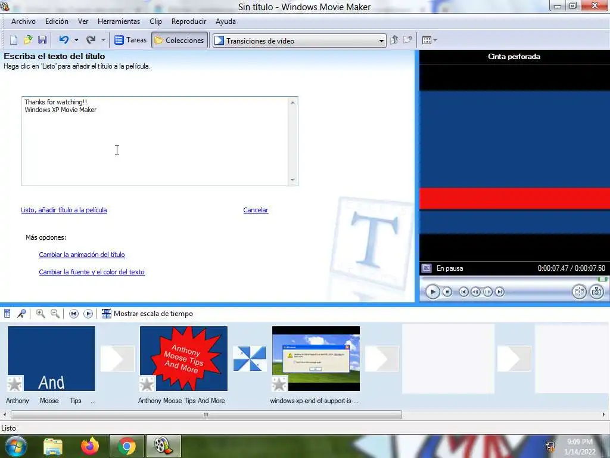Open the Edición menu
Image resolution: width=610 pixels, height=458 pixels.
click(57, 21)
